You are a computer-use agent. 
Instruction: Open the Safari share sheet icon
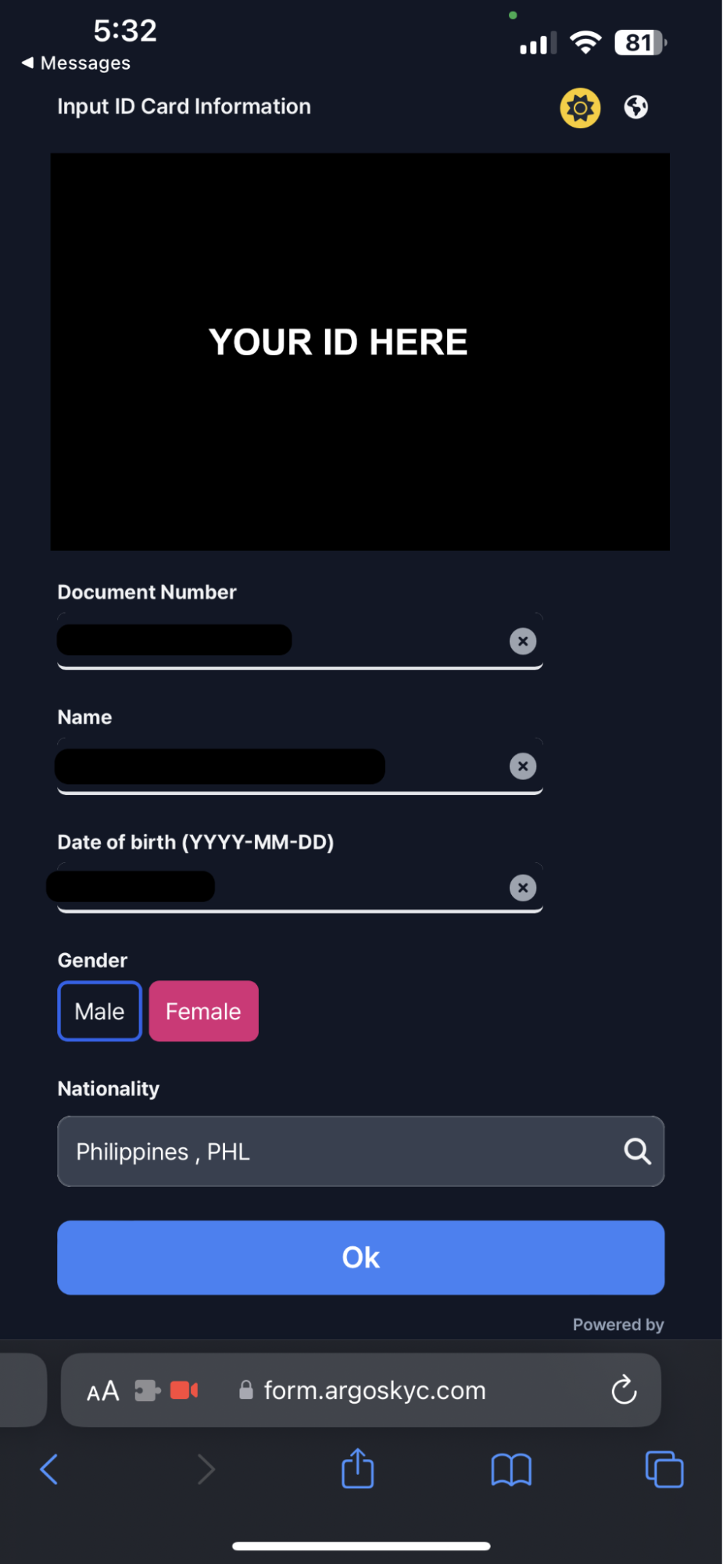point(358,1468)
